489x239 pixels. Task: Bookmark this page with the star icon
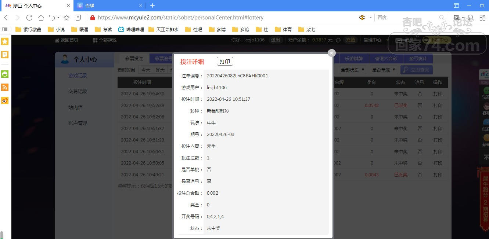click(66, 18)
